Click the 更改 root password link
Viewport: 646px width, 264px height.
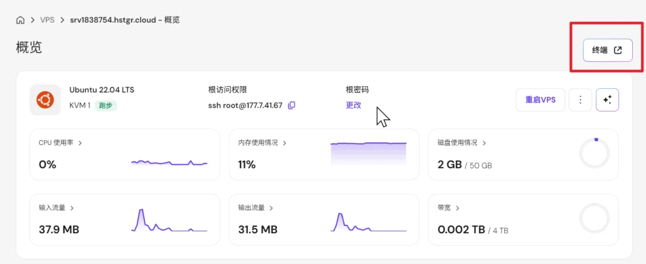pos(353,105)
